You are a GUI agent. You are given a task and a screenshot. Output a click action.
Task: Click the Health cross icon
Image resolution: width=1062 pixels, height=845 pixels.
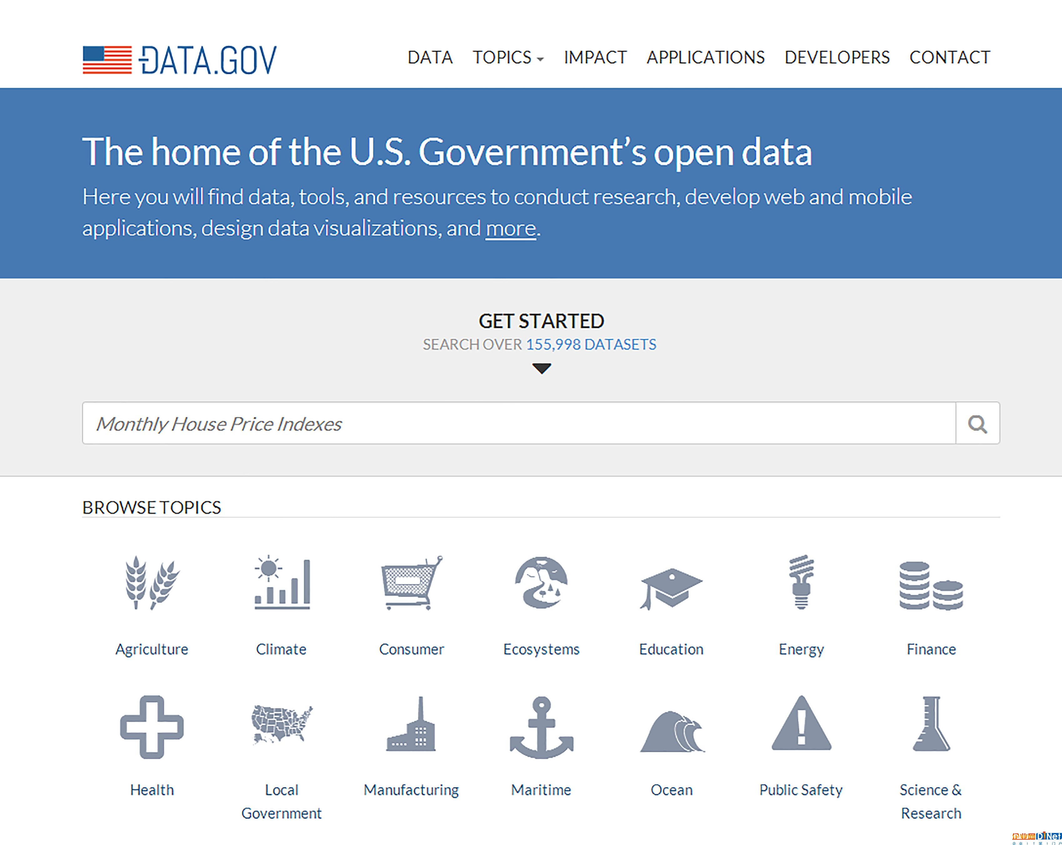tap(152, 727)
